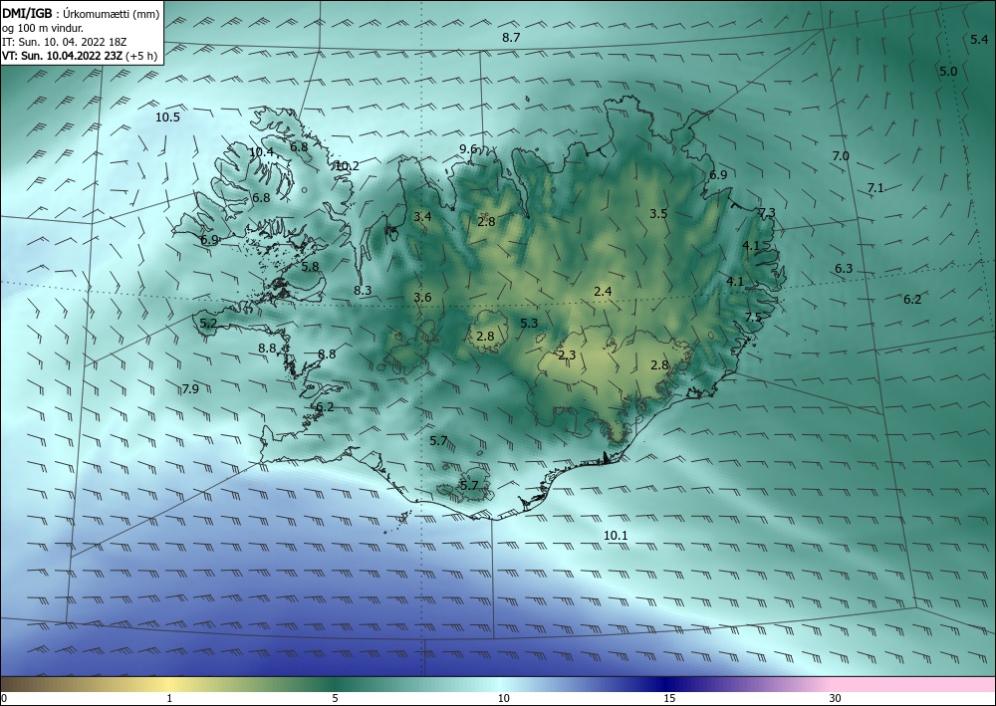This screenshot has height=706, width=996.
Task: Select the 'IT: Sun. 10. 04. 2022 18Z' line
Action: pyautogui.click(x=64, y=42)
